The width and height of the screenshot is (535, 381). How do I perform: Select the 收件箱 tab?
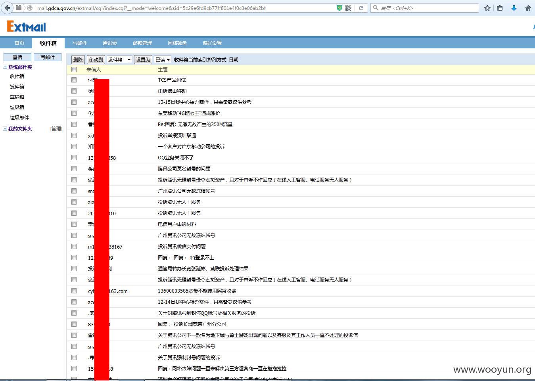pyautogui.click(x=48, y=43)
